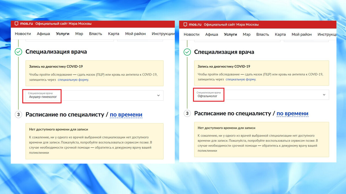Open Карта in right screenshot menu
346x194 pixels.
(280, 34)
